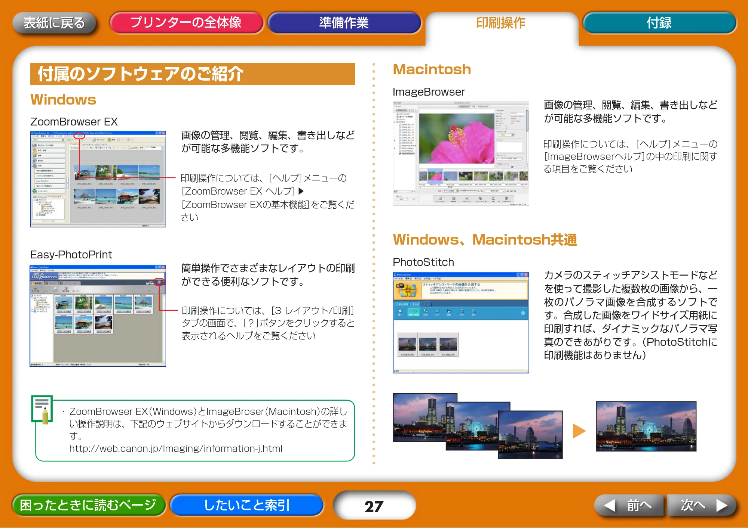Screen dimensions: 748x528
Task: Click the left arrow icon on 前へ
Action: point(610,505)
